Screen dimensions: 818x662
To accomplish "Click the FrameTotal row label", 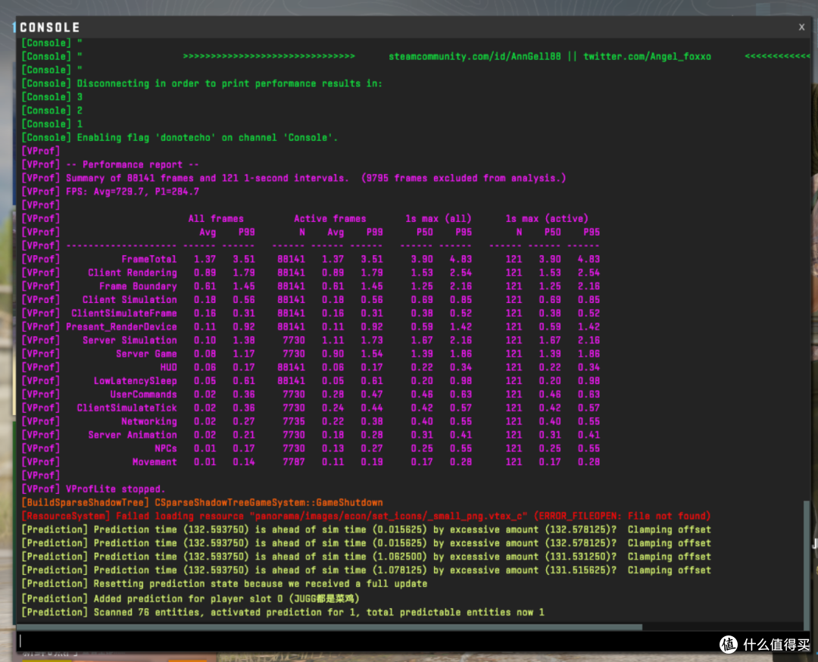I will coord(148,259).
